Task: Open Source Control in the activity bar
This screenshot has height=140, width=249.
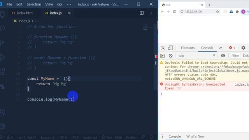Action: (2, 43)
